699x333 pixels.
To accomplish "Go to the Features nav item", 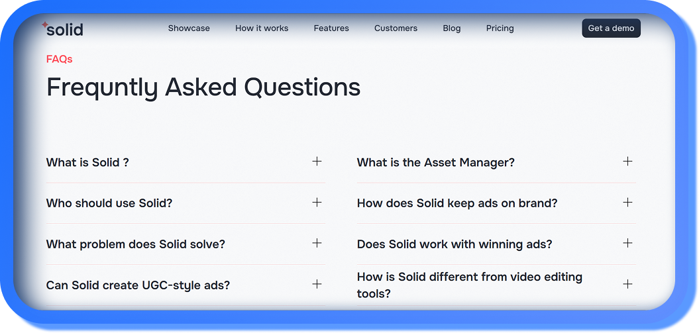I will coord(331,28).
